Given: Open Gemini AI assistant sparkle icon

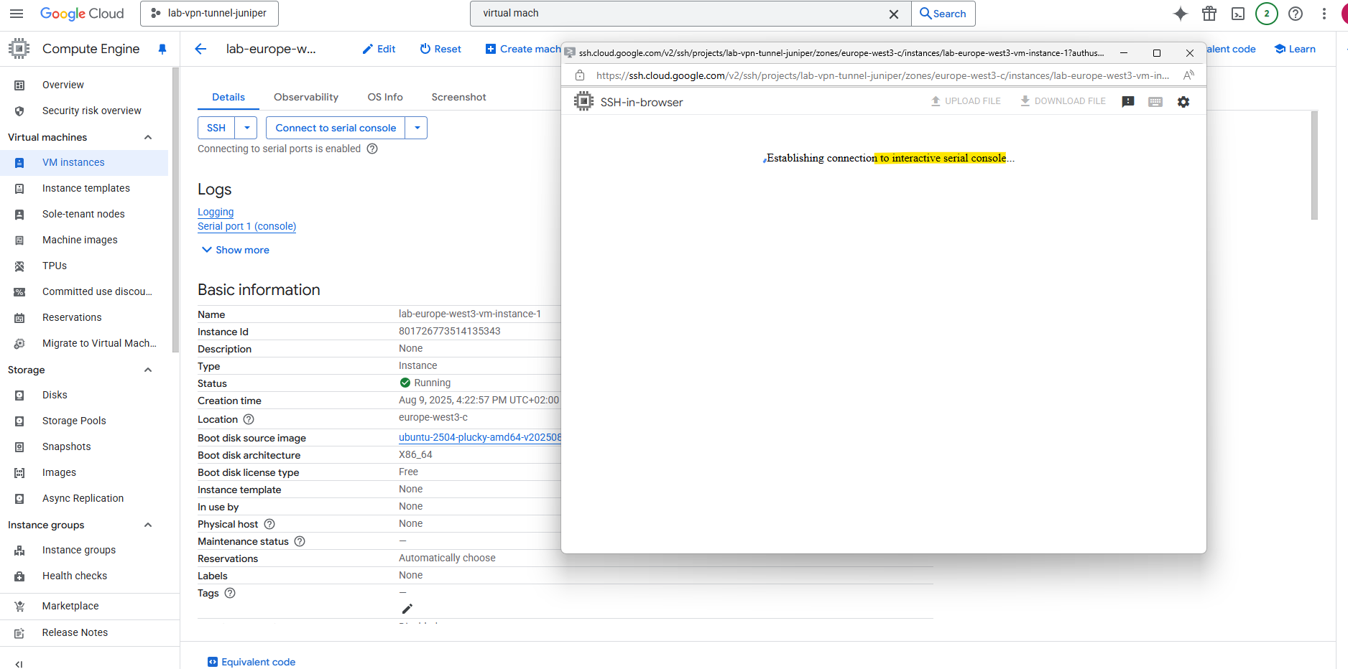Looking at the screenshot, I should [1181, 14].
